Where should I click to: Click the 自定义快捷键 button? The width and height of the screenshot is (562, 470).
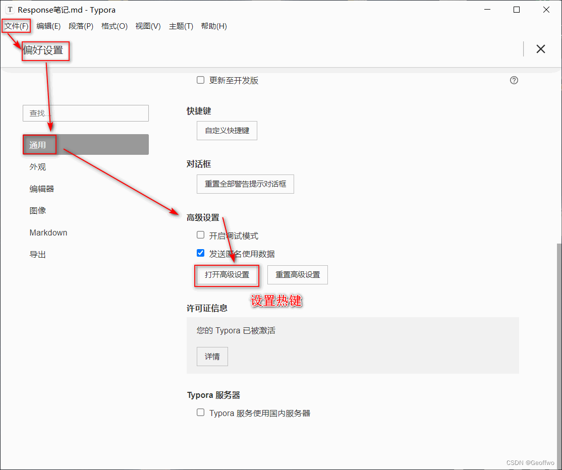pyautogui.click(x=227, y=131)
